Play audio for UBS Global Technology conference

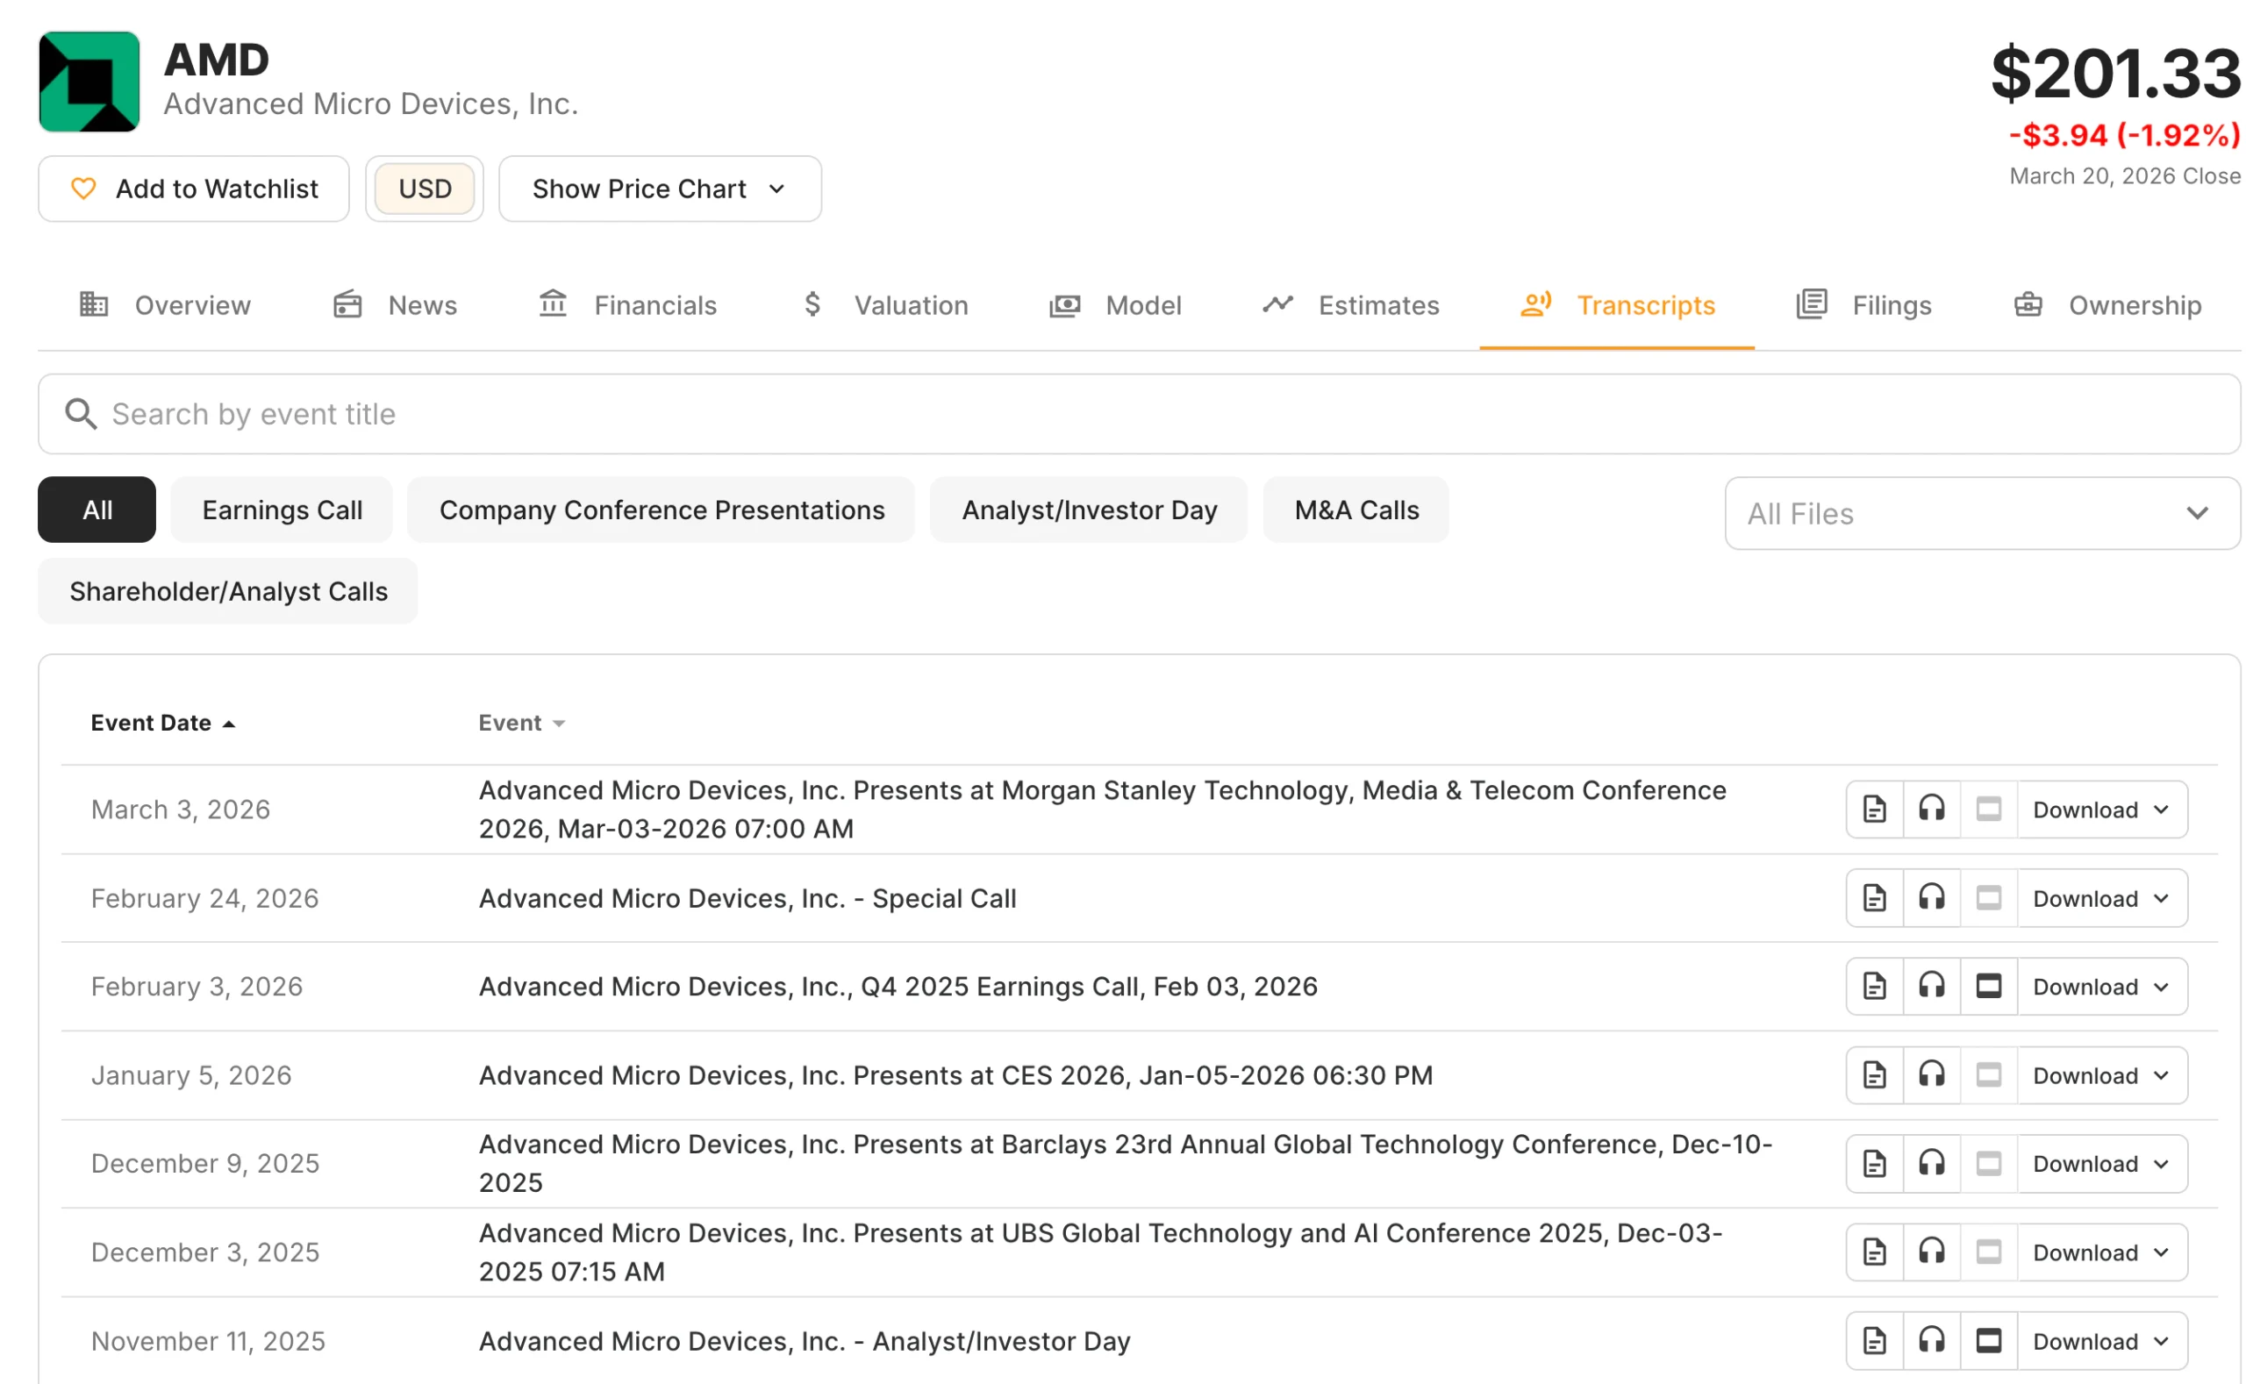point(1931,1252)
